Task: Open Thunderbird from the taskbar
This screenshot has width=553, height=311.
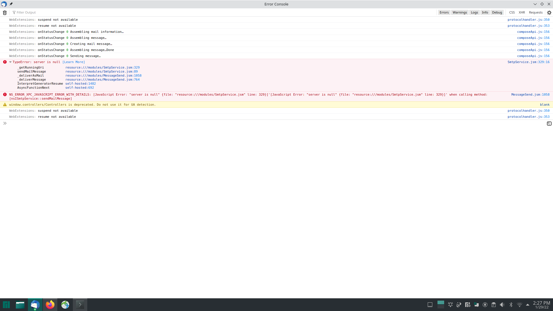Action: click(35, 304)
